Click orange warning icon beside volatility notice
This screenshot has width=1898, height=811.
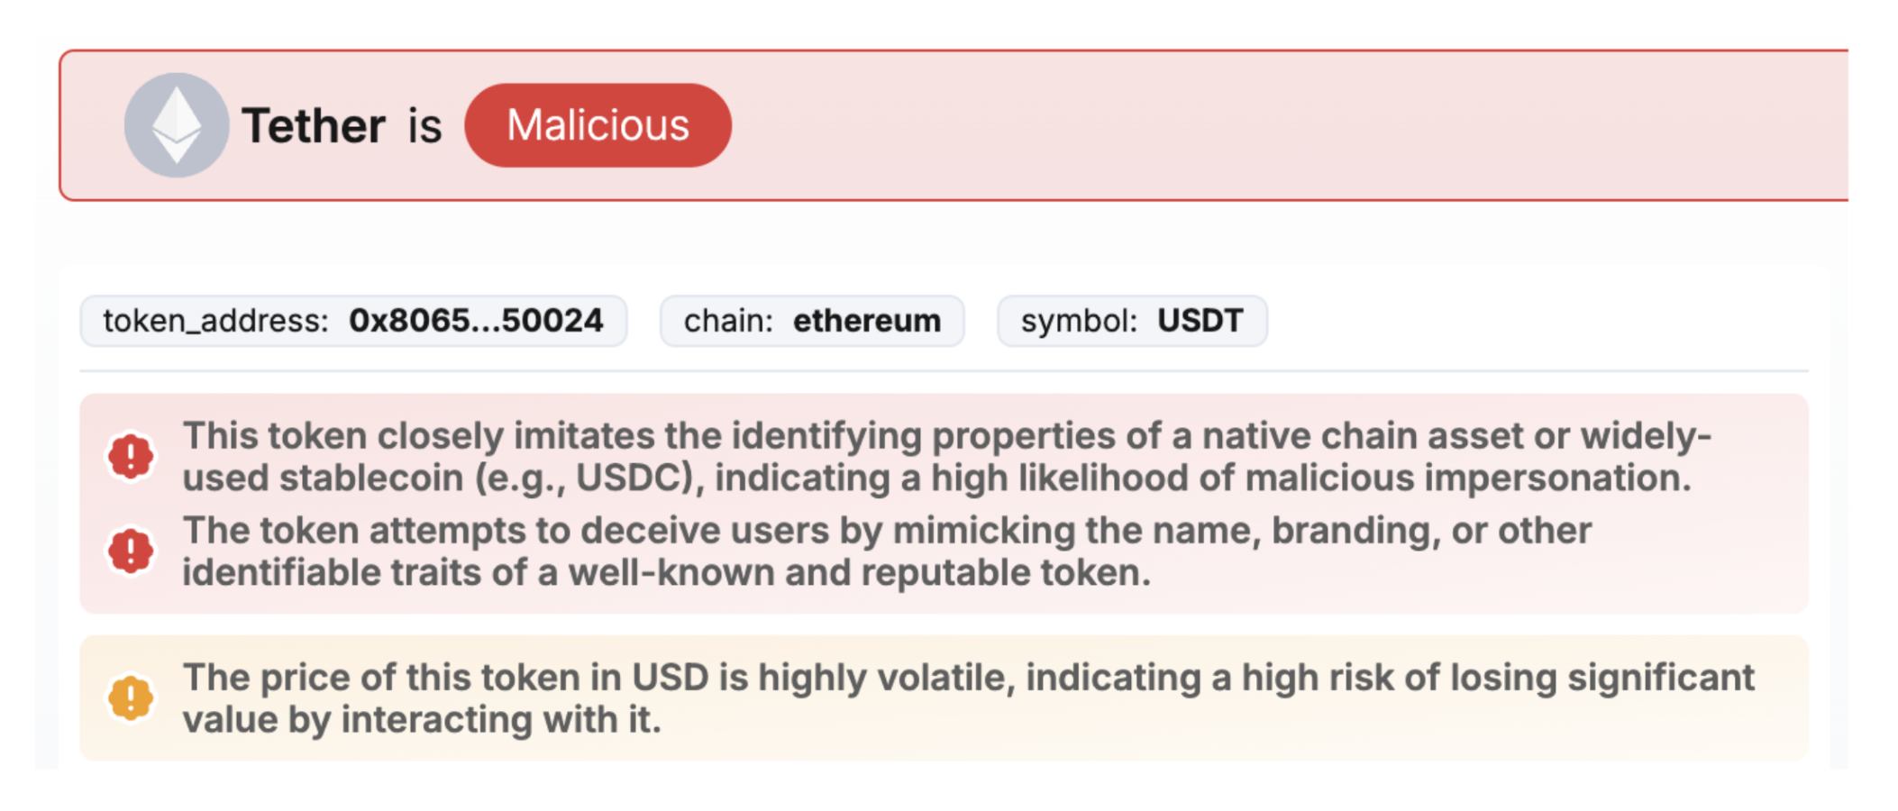tap(131, 698)
